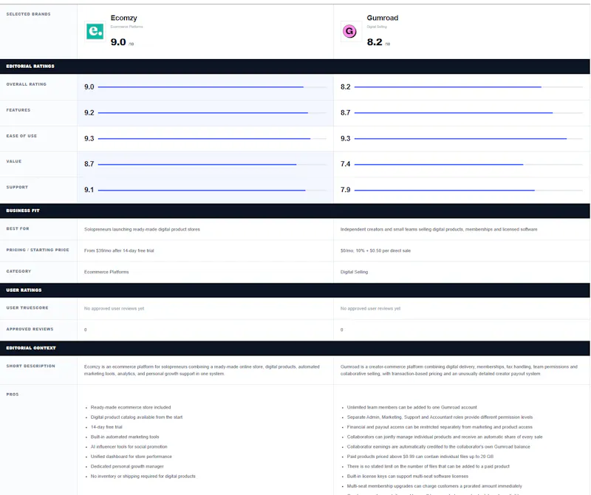Click the Category row label
The image size is (591, 495).
coord(18,271)
